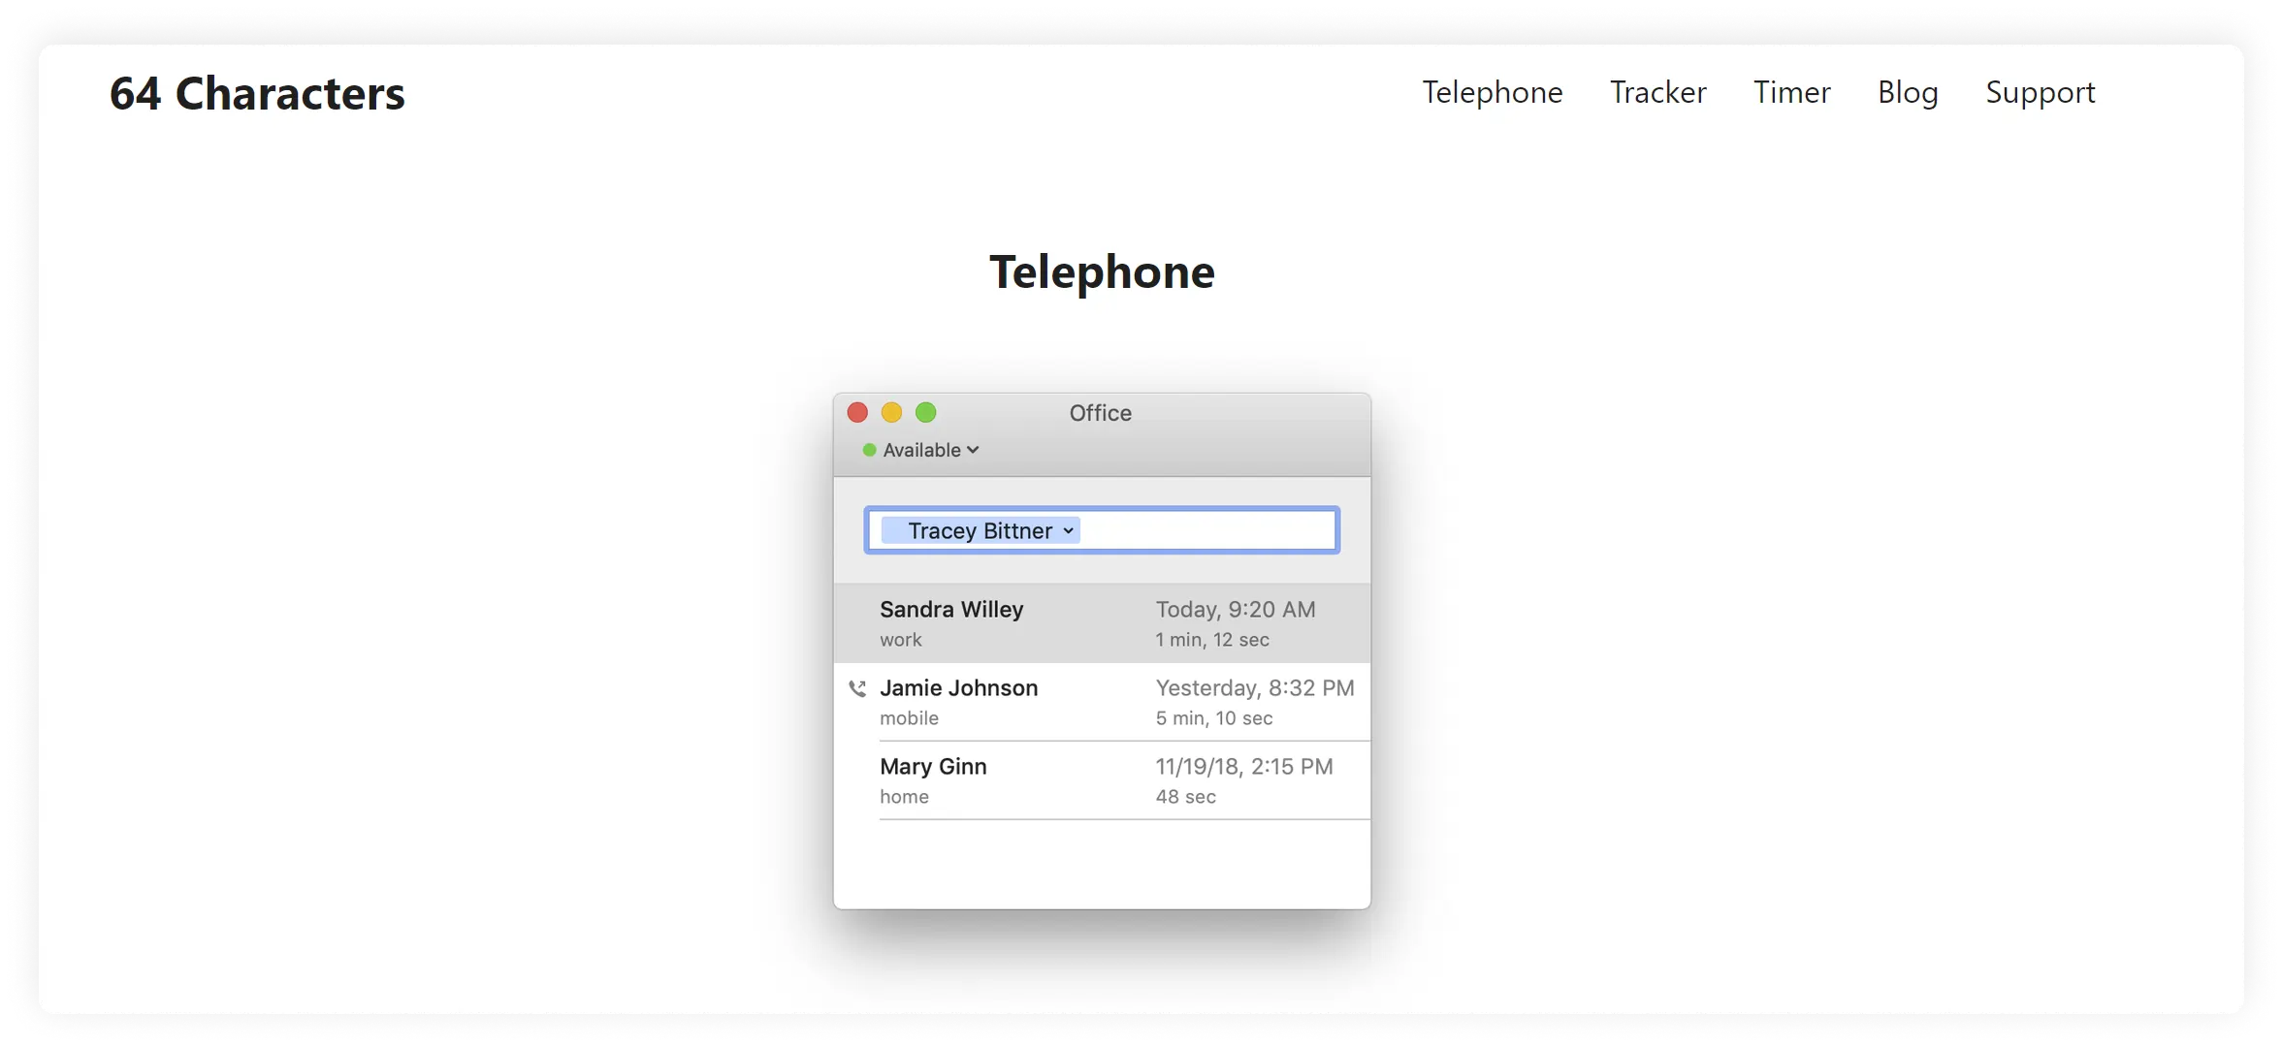This screenshot has width=2283, height=1047.
Task: Click the Telephone page heading
Action: point(1101,272)
